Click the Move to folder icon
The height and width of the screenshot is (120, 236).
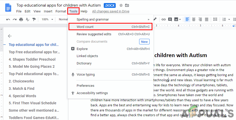click(x=127, y=5)
